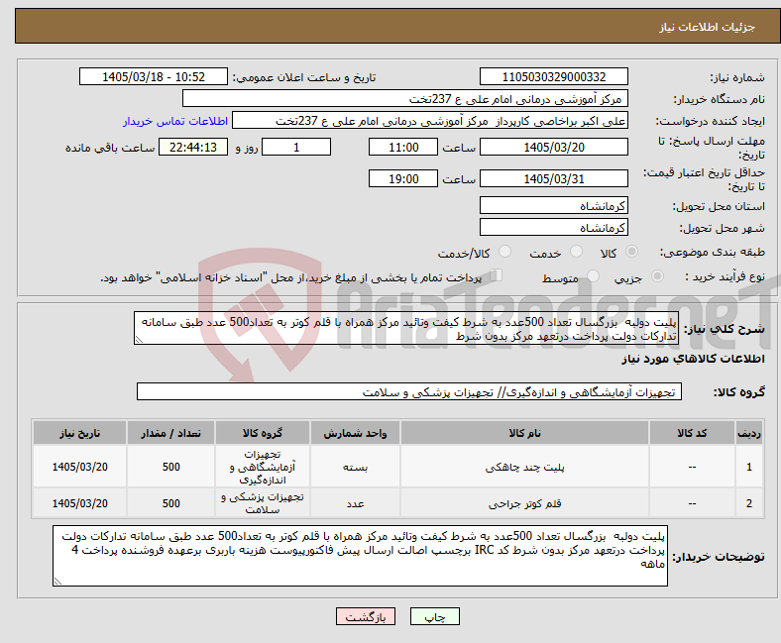Open اطلاعات تماس خریدار link

175,121
